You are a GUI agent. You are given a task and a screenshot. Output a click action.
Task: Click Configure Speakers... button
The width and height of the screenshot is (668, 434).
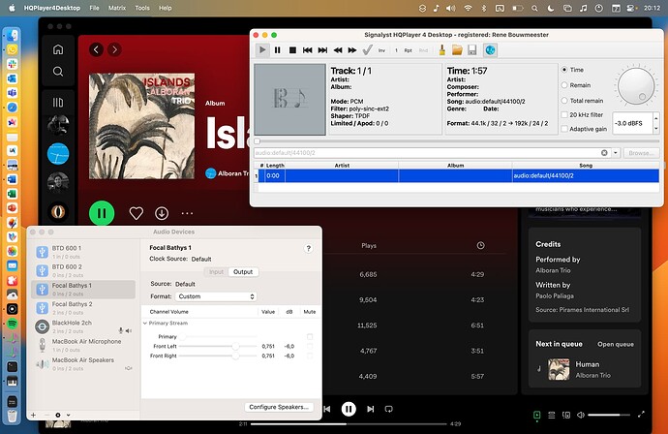click(x=279, y=407)
